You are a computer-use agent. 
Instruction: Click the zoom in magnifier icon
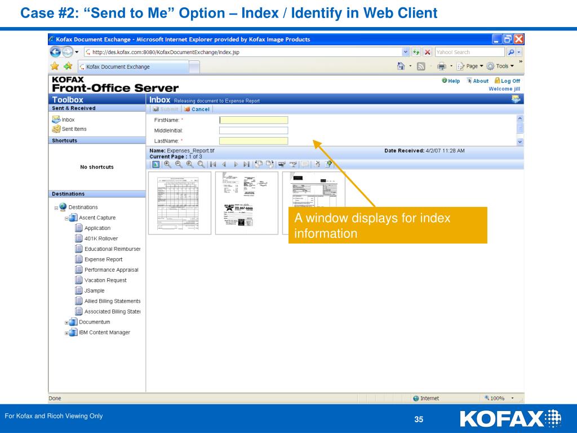[x=167, y=164]
